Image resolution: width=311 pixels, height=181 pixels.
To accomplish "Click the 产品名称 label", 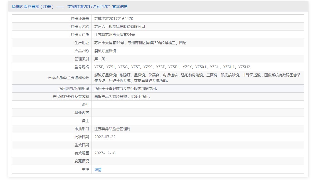I will (82, 51).
